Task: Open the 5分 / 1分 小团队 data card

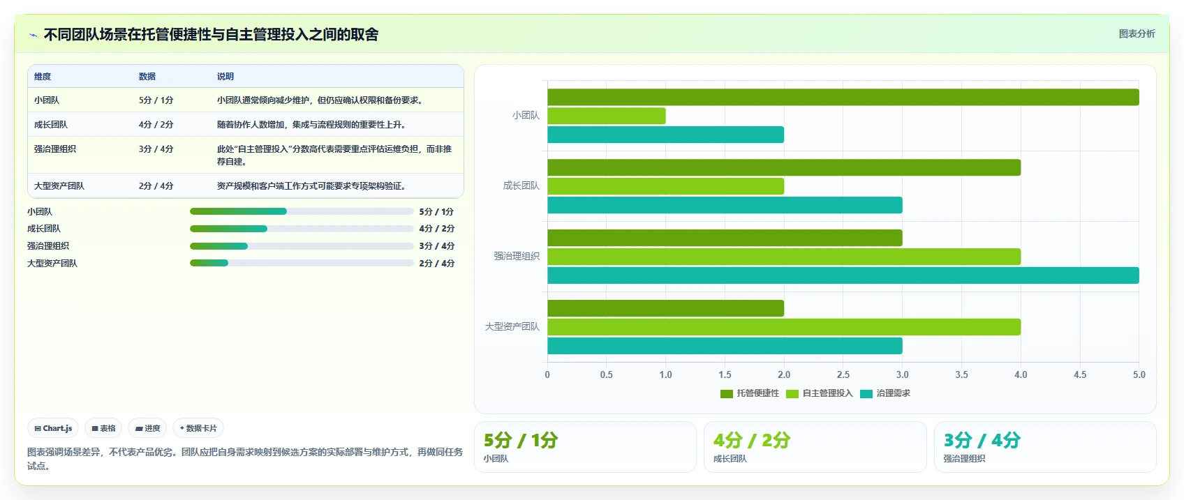Action: (585, 447)
